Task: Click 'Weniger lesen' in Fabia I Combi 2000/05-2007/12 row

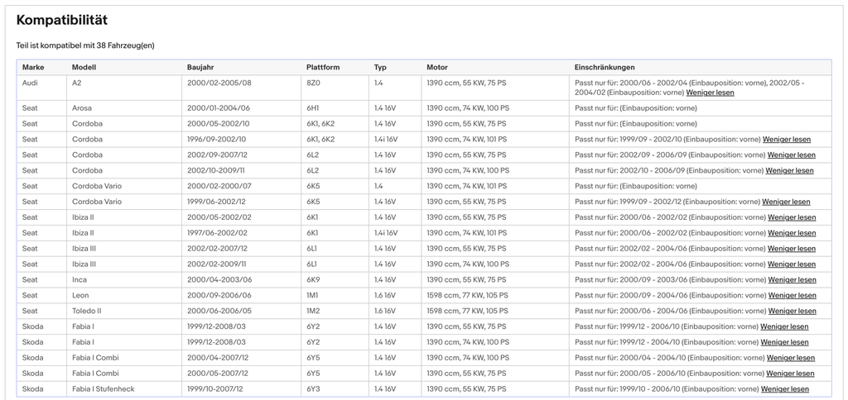Action: pos(790,374)
